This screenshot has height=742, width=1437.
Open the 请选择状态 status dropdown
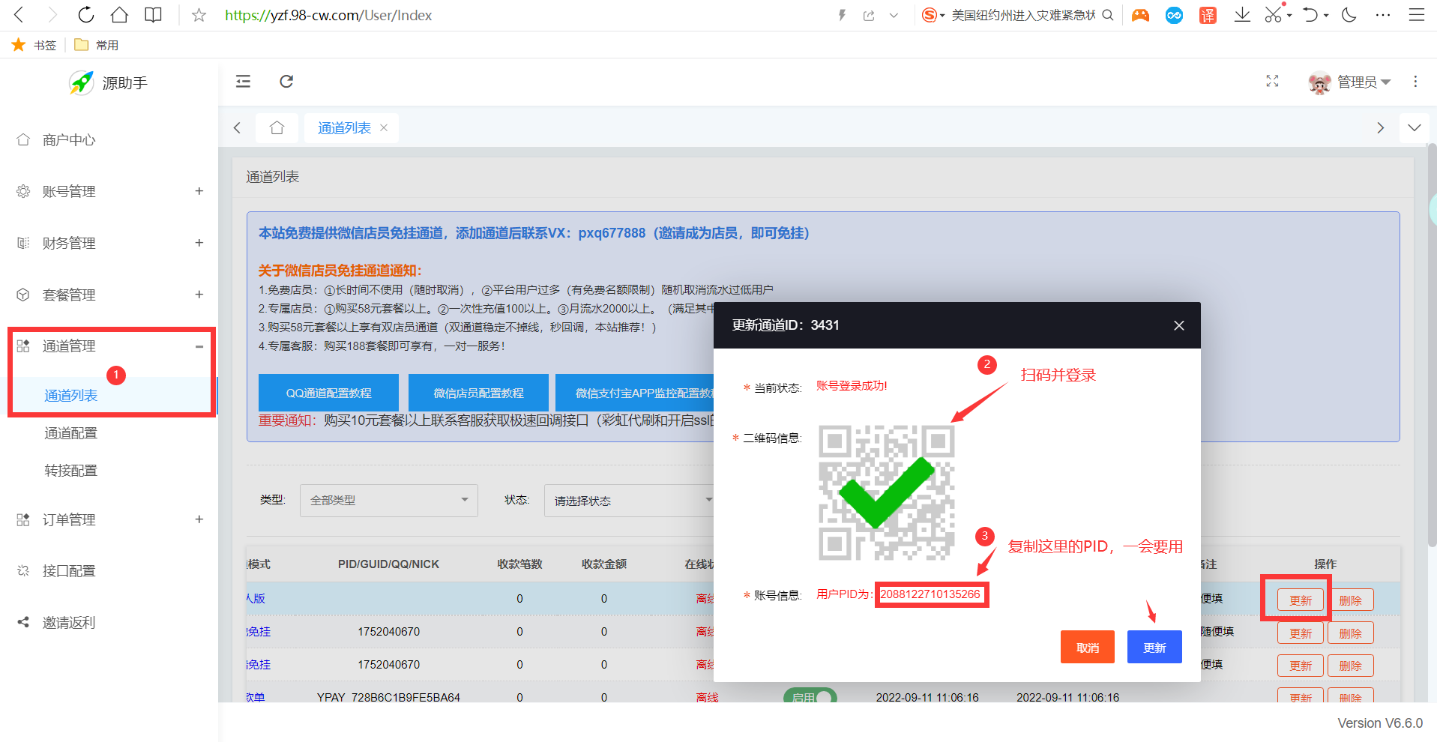628,500
